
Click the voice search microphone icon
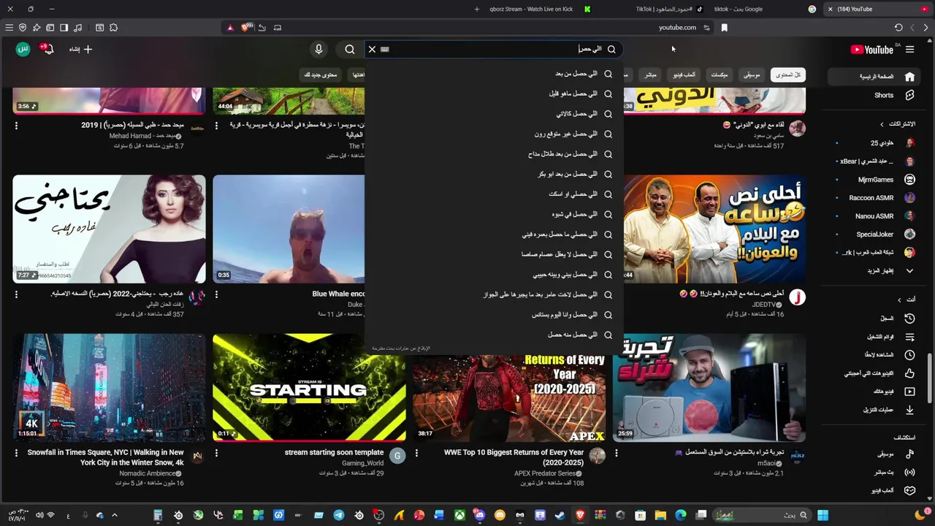click(x=318, y=49)
